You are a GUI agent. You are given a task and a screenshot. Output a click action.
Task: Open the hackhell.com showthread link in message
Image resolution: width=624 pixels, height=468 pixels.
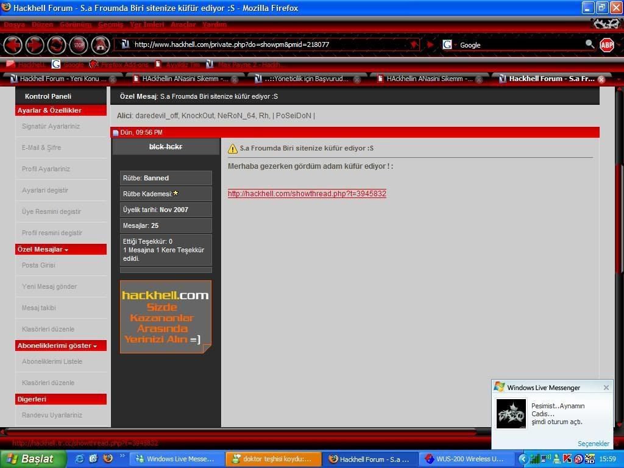click(x=307, y=194)
